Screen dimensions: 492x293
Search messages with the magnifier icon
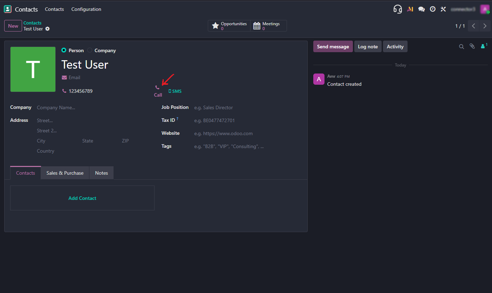(x=462, y=47)
